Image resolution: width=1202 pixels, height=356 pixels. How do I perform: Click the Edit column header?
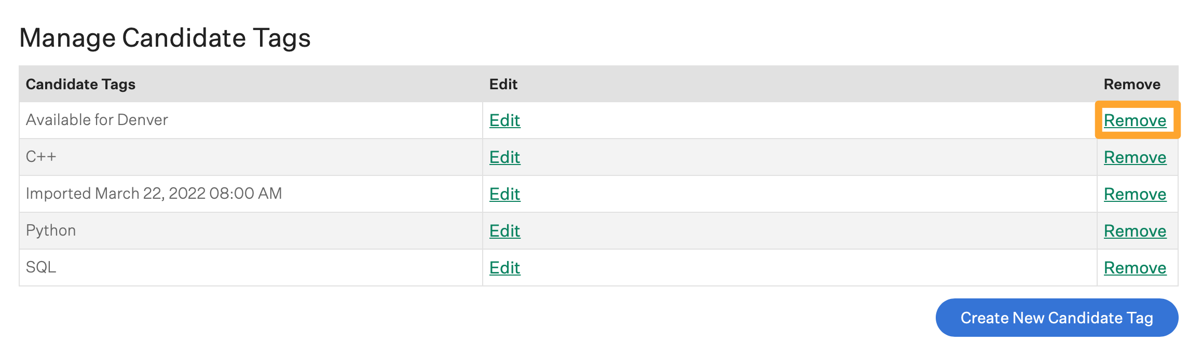[x=503, y=84]
